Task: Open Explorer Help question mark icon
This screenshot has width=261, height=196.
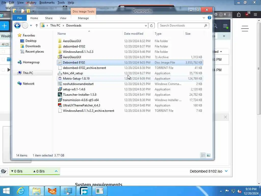Action: pos(210,18)
